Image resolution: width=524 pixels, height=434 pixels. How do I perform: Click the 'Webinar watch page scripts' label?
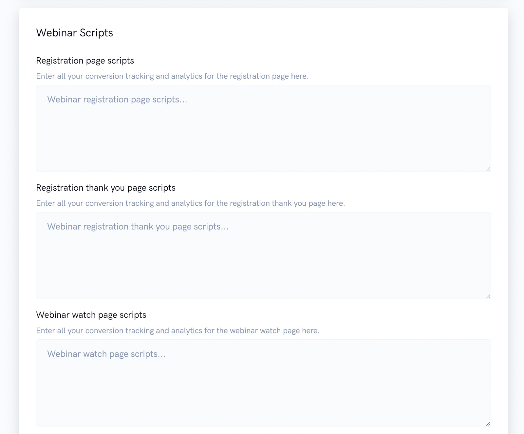(91, 315)
